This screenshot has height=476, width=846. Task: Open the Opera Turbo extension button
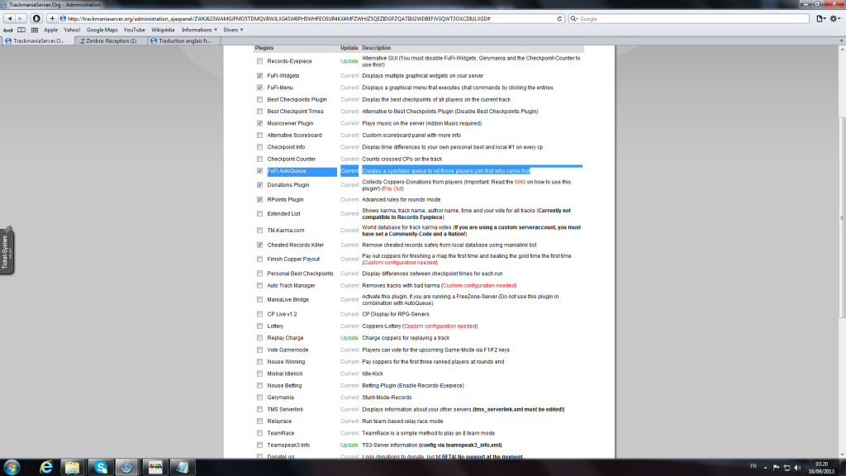click(36, 18)
